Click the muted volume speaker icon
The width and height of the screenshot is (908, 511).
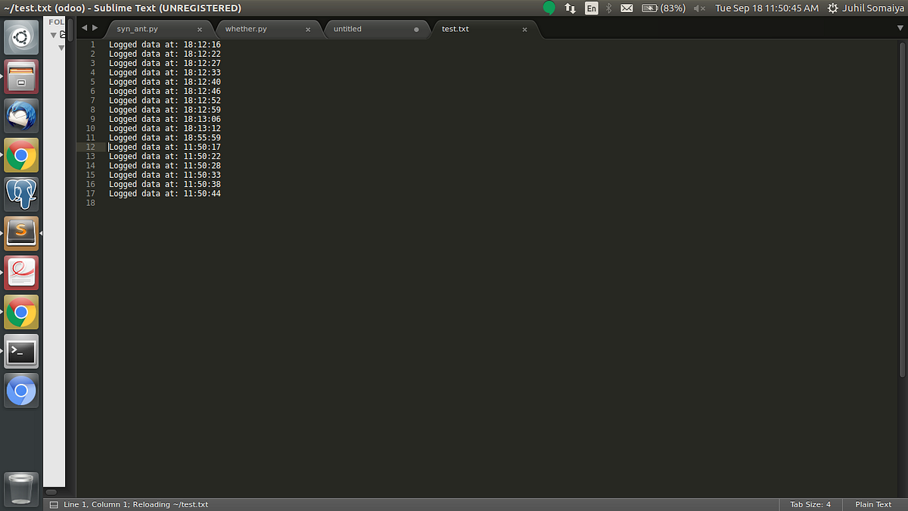point(699,8)
